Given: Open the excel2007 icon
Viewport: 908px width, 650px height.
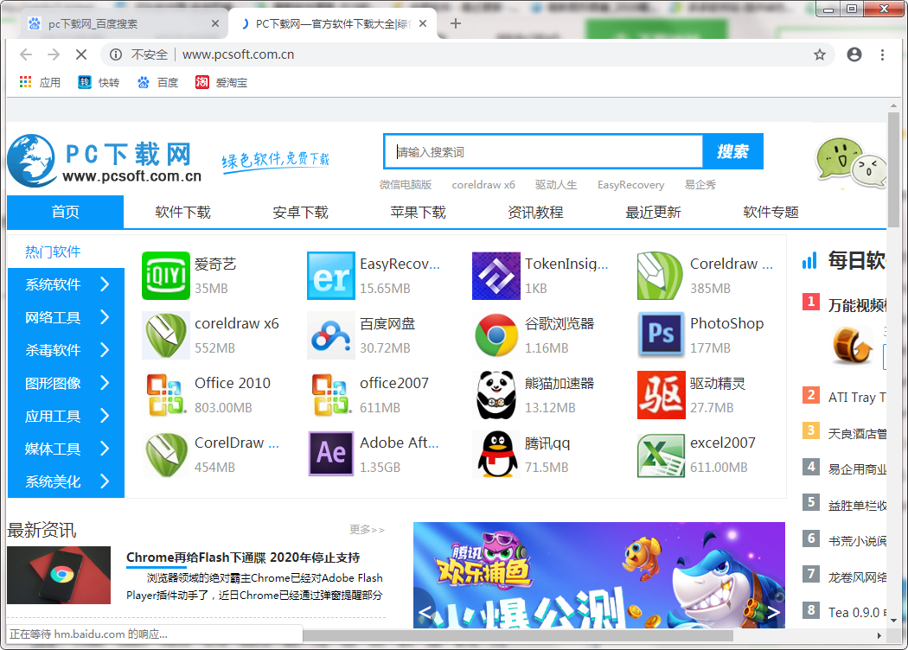Looking at the screenshot, I should 661,455.
